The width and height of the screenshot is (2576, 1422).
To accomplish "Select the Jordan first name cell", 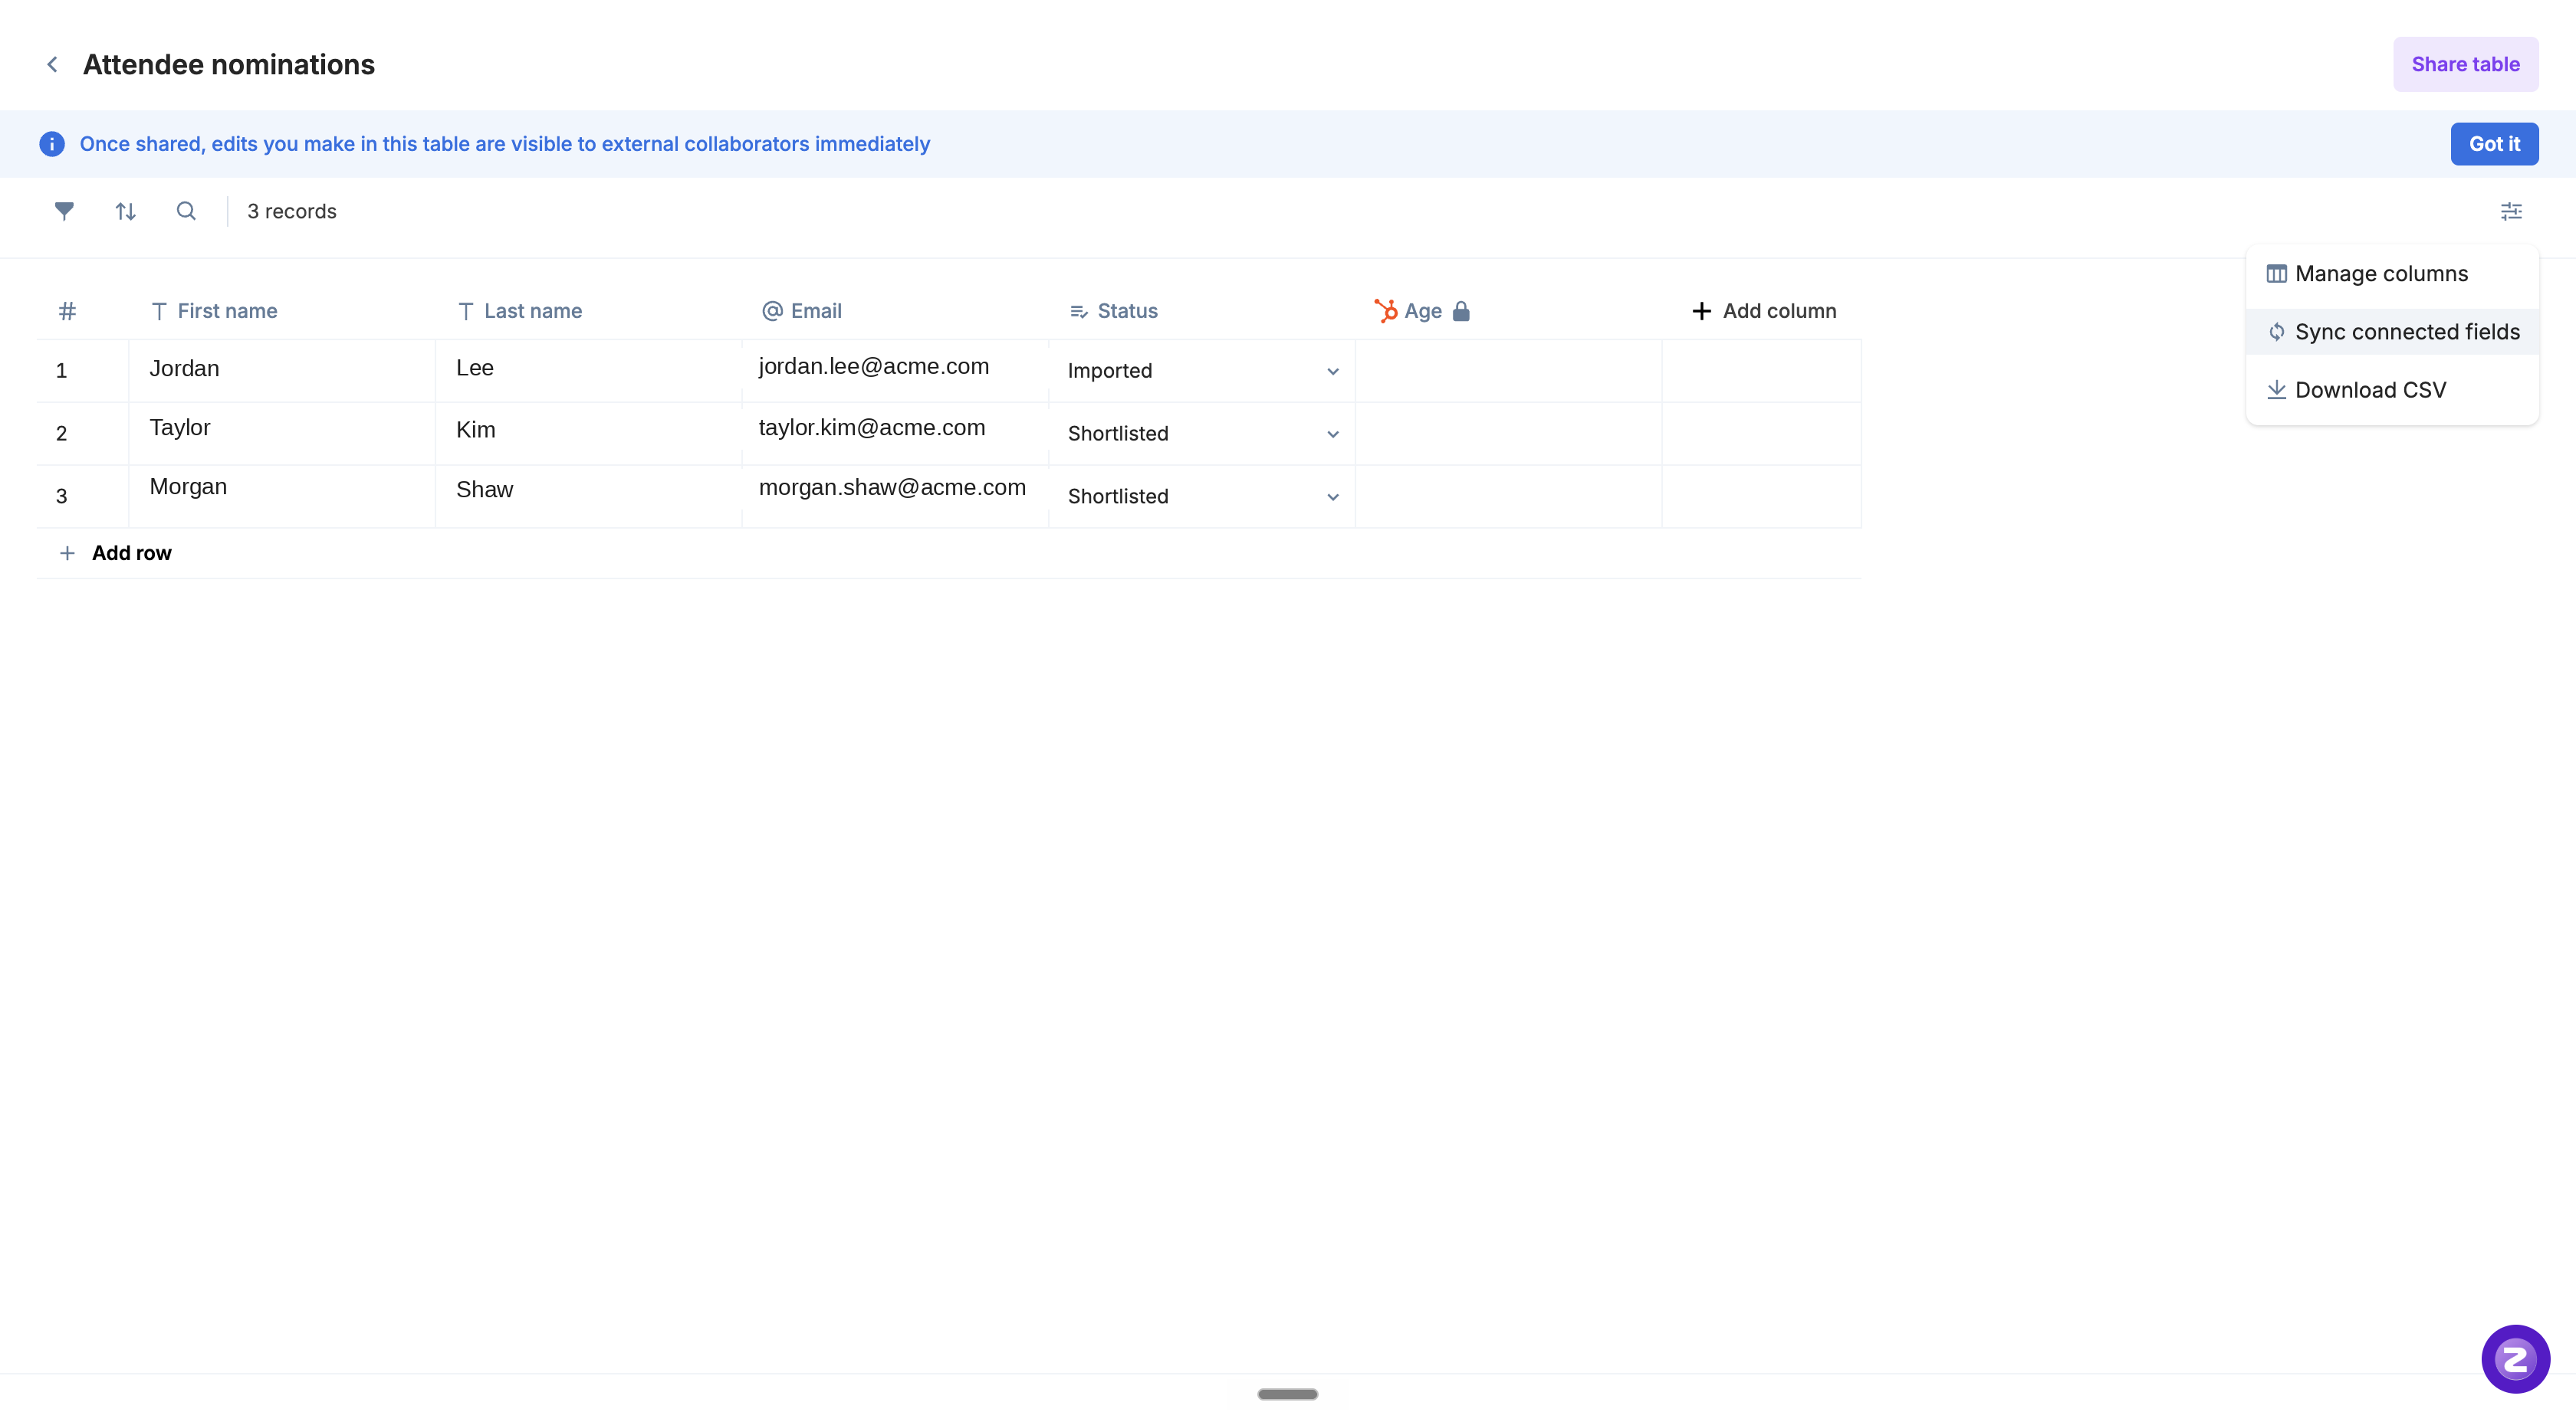I will point(282,371).
